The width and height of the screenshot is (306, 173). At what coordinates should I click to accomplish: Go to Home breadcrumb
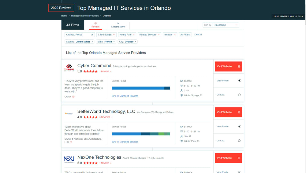coord(64,16)
